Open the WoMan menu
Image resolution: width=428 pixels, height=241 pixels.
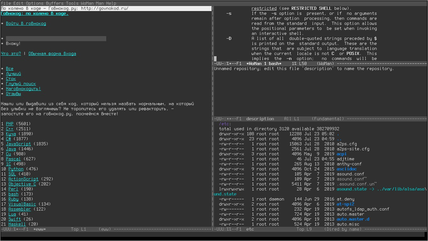pyautogui.click(x=87, y=3)
